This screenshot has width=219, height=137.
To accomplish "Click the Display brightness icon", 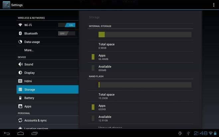I will click(x=20, y=73).
